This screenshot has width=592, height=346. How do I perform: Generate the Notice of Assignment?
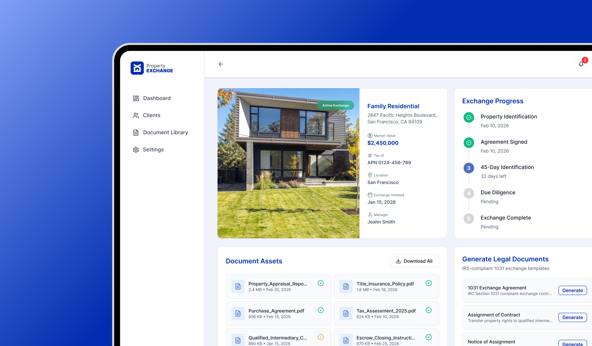pos(573,343)
